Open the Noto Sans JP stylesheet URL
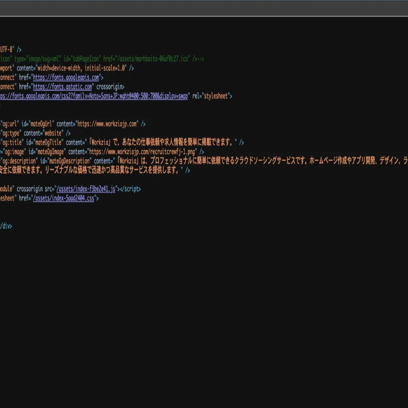Viewport: 408px width, 408px height. click(94, 96)
